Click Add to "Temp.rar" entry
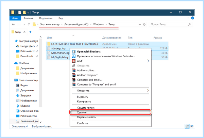Screen dimensions: 204x138 [111, 75]
